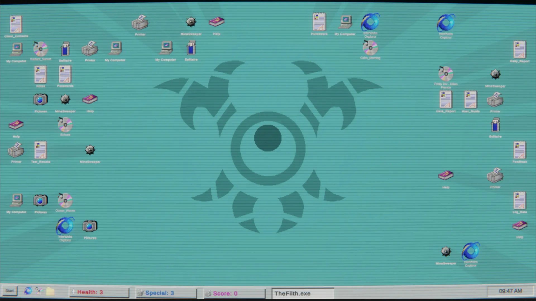Open the User_Guide document icon
536x301 pixels.
tap(471, 99)
